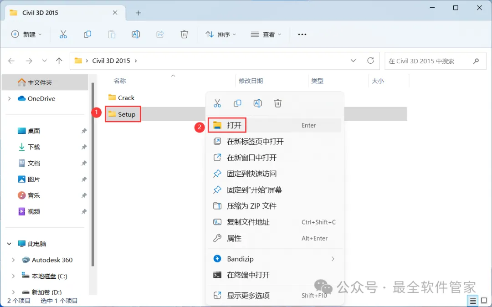
Task: Expand the Autodesk 360 node
Action: click(x=13, y=260)
